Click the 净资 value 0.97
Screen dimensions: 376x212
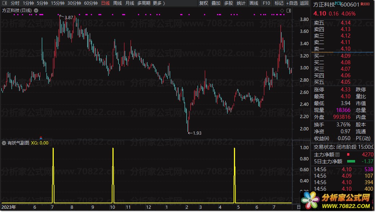(x=346, y=131)
